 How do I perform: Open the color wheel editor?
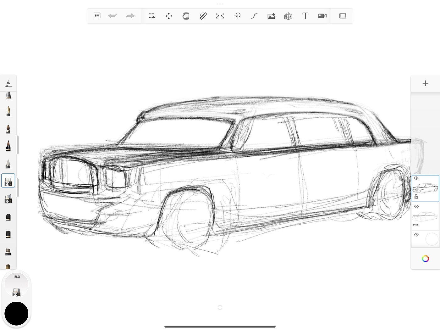tap(426, 259)
